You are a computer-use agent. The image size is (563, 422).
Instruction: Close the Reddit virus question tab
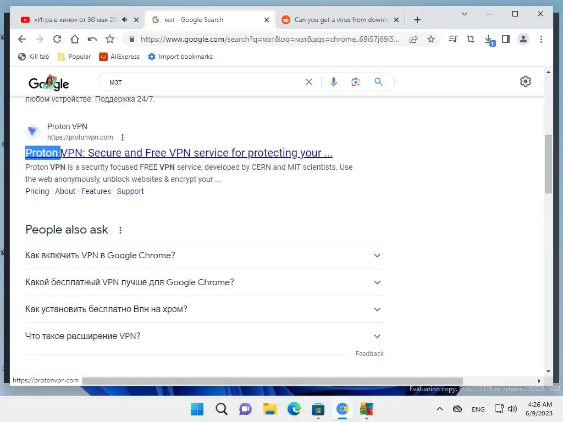(x=396, y=20)
